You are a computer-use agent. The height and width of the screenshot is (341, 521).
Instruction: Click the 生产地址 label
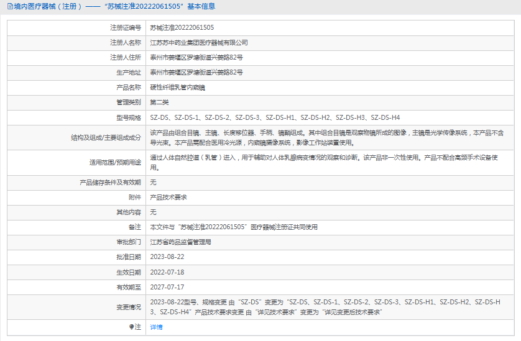[x=129, y=73]
